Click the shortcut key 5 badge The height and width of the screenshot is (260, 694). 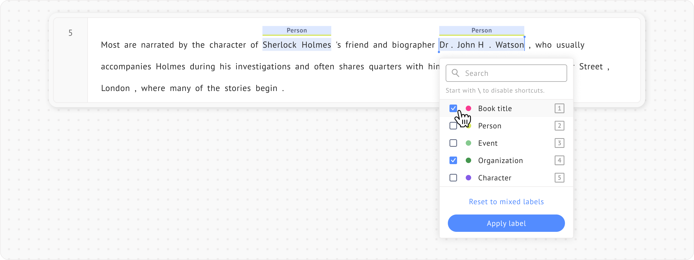point(559,178)
